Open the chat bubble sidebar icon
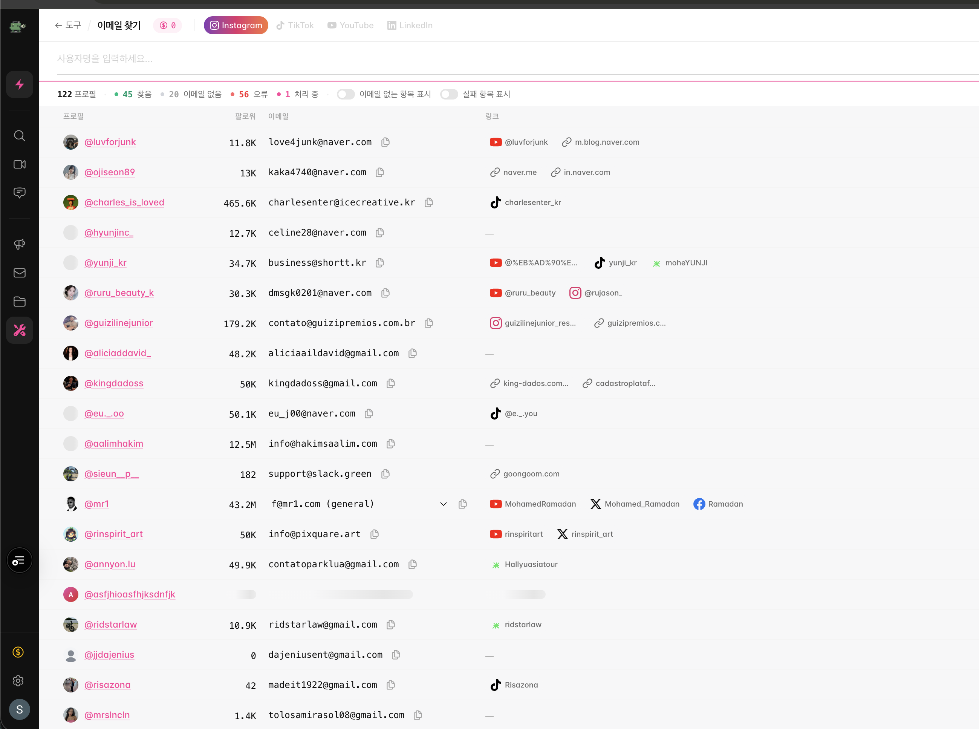This screenshot has height=729, width=979. (20, 193)
